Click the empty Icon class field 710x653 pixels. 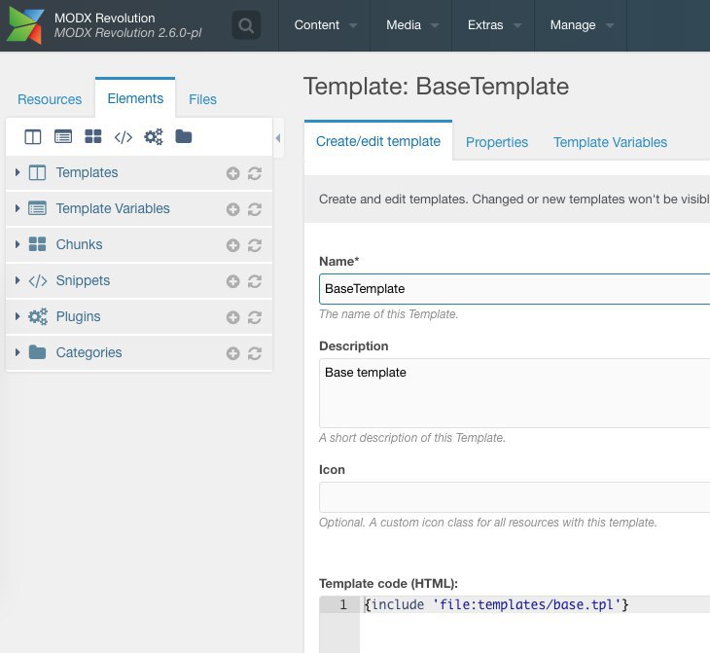coord(515,497)
